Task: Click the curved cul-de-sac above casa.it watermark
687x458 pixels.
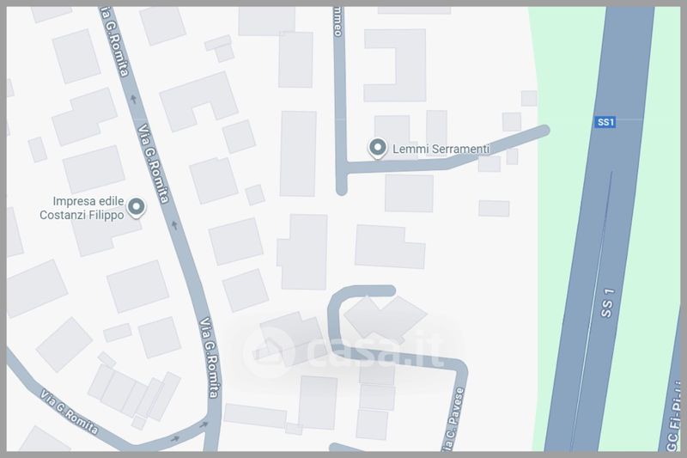Action: pos(356,307)
